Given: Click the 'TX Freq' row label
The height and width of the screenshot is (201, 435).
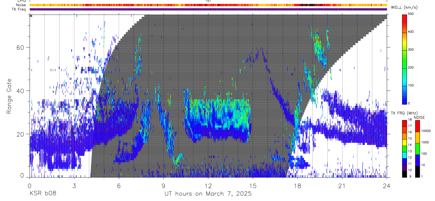Looking at the screenshot, I should pos(19,9).
